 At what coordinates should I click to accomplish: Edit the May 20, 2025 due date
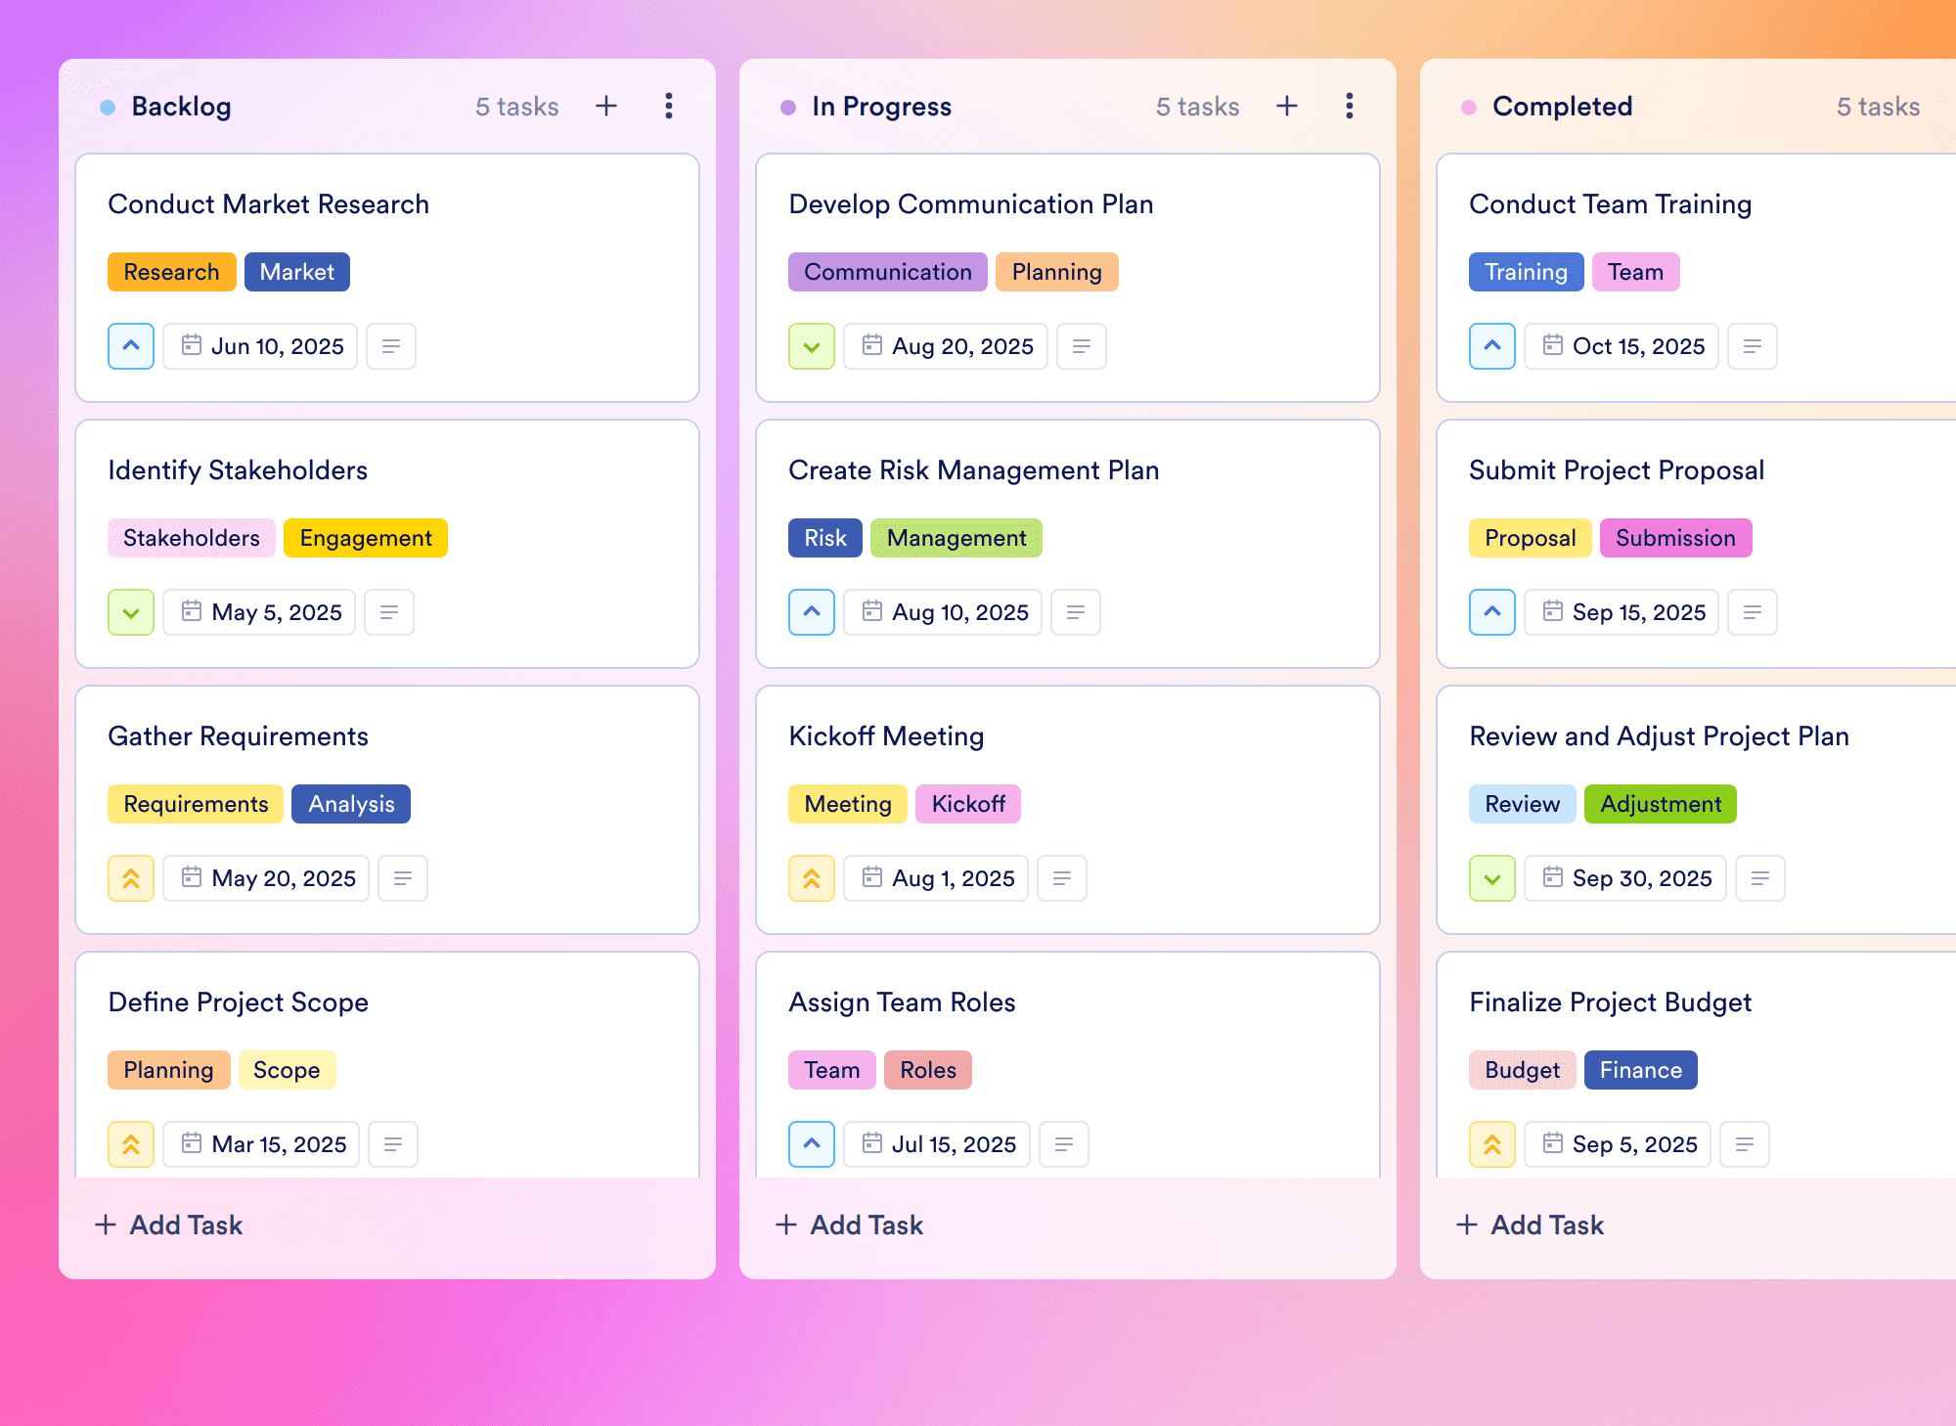point(266,878)
